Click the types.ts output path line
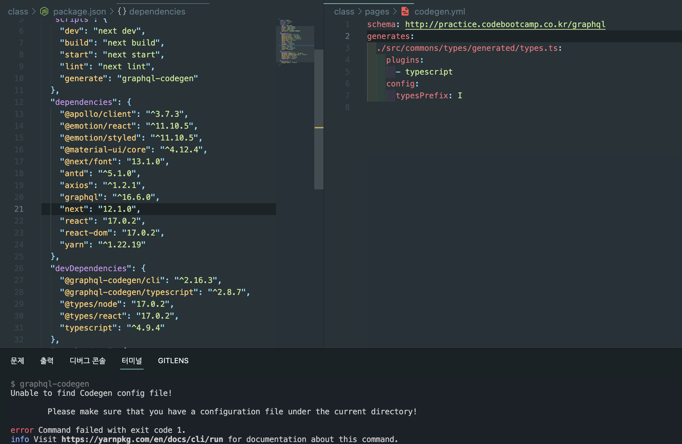The width and height of the screenshot is (682, 444). pyautogui.click(x=469, y=48)
